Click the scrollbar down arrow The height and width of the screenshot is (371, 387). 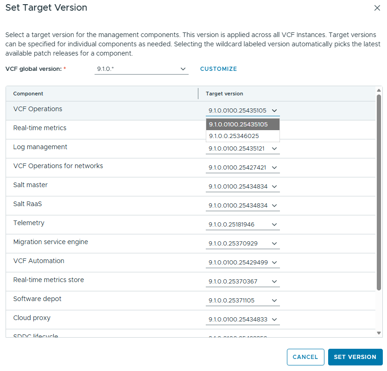point(379,333)
